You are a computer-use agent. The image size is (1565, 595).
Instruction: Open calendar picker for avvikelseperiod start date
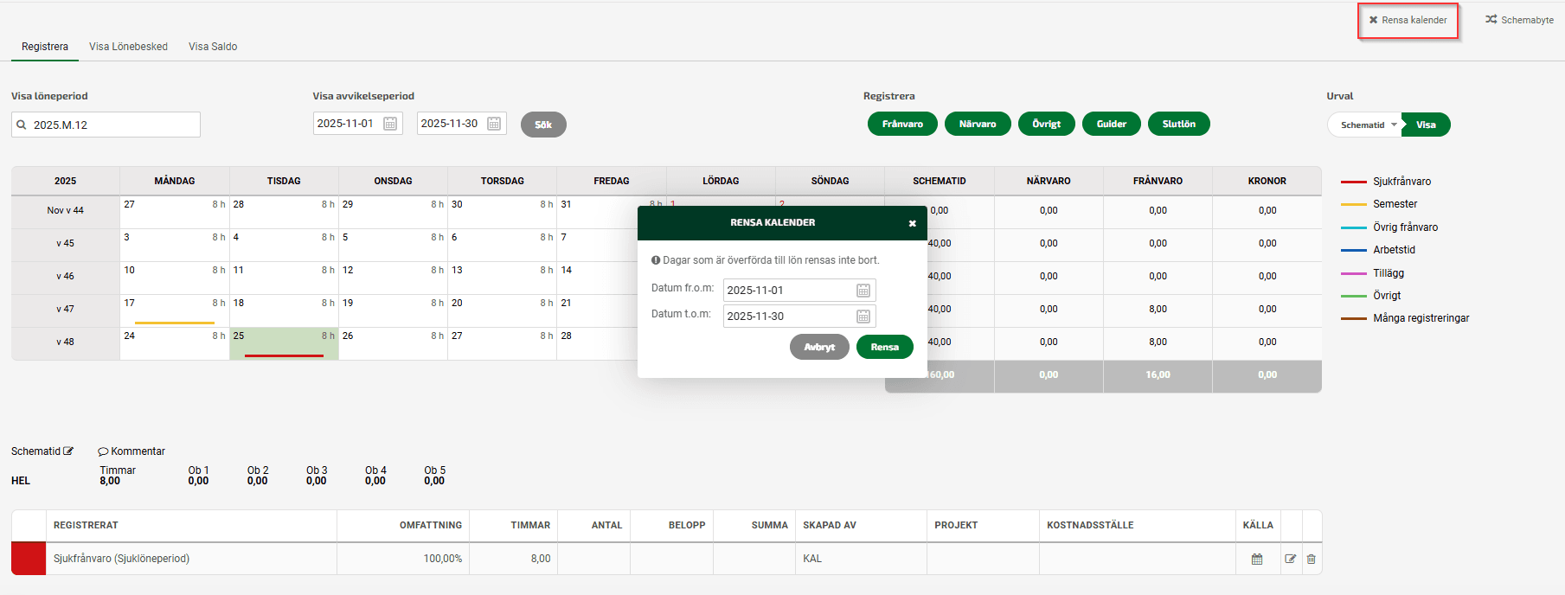click(x=390, y=124)
